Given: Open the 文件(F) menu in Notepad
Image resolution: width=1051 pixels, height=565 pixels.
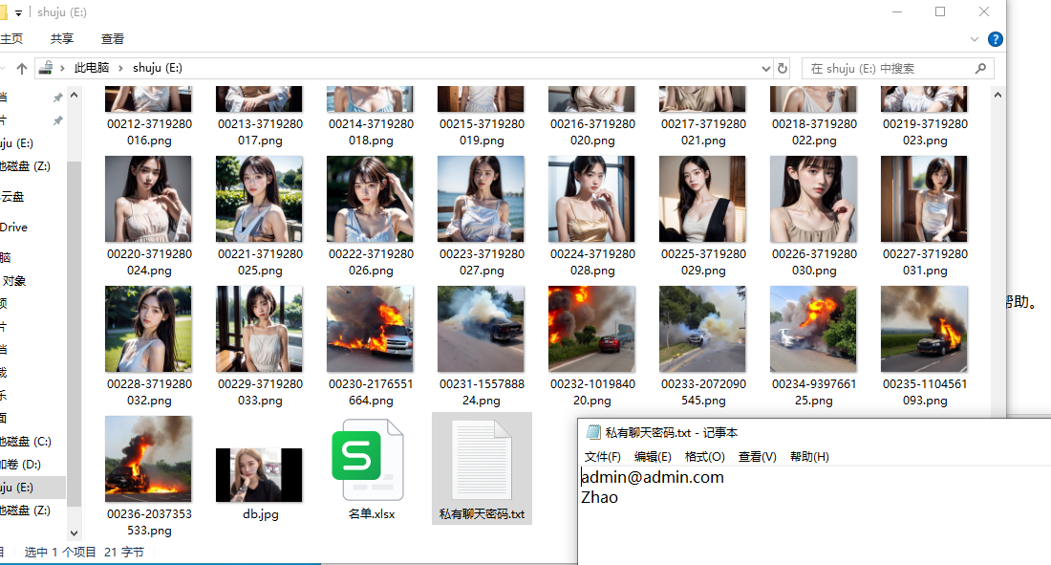Looking at the screenshot, I should pyautogui.click(x=602, y=457).
